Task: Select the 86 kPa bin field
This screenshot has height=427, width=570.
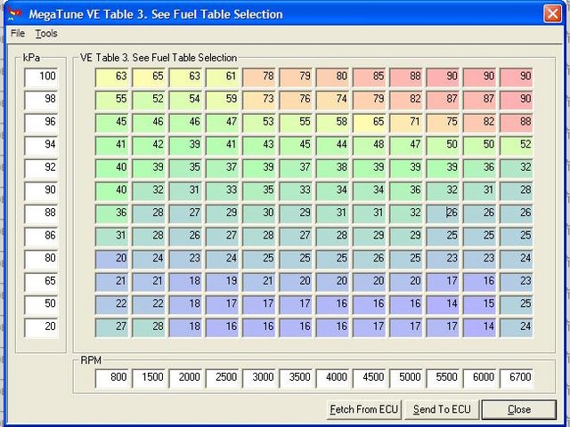Action: [41, 236]
